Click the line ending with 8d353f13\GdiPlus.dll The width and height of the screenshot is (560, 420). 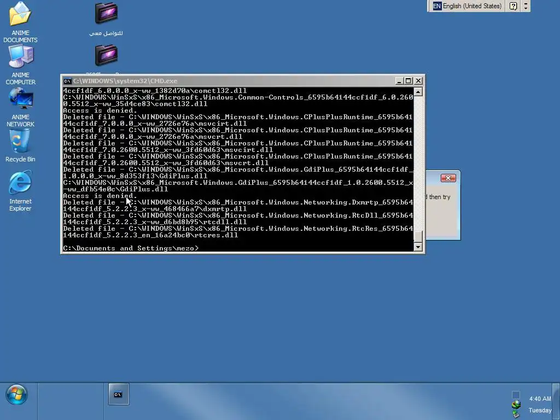tap(135, 176)
